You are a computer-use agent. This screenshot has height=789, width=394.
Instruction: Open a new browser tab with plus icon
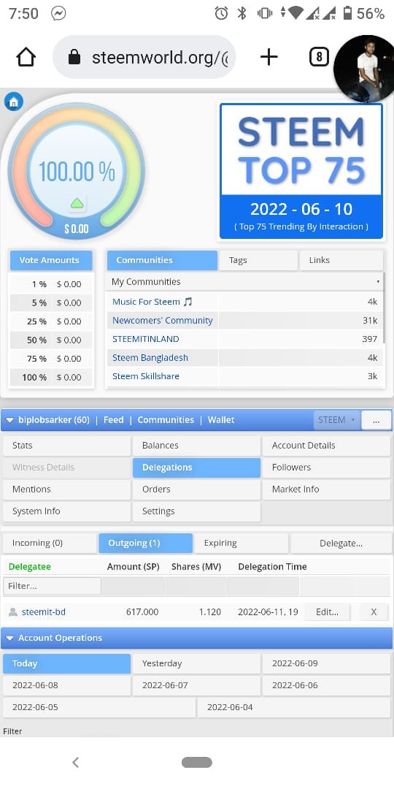[x=269, y=58]
